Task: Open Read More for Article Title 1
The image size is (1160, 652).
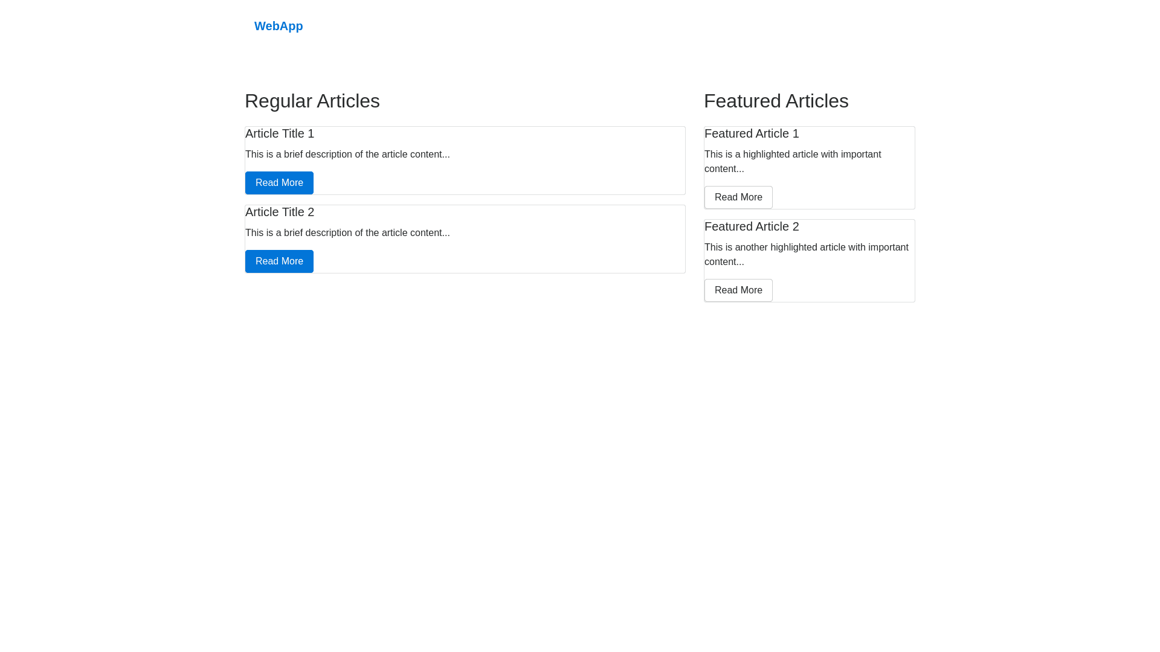Action: point(279,183)
